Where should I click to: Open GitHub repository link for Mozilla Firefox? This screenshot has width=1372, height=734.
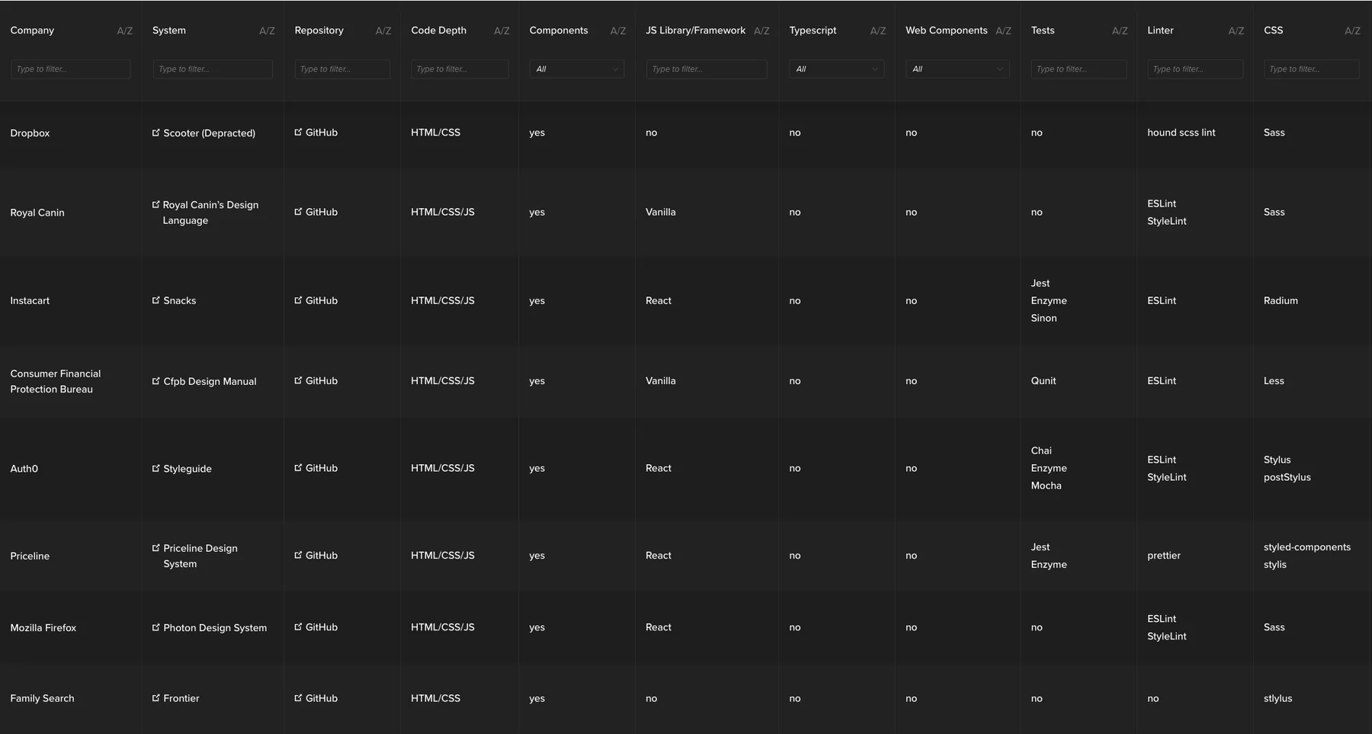[x=322, y=627]
